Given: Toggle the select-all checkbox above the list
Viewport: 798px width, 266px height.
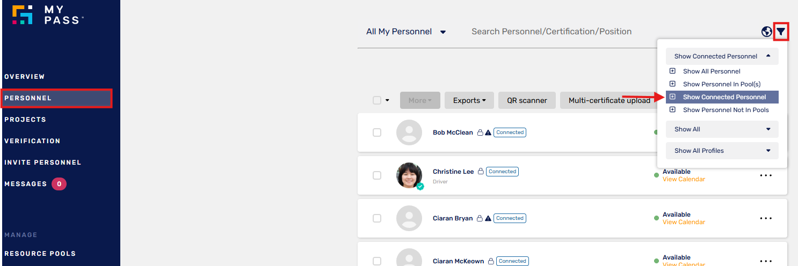Looking at the screenshot, I should [x=377, y=100].
